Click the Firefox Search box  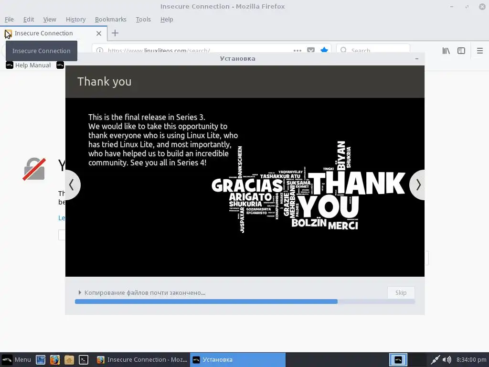(373, 50)
